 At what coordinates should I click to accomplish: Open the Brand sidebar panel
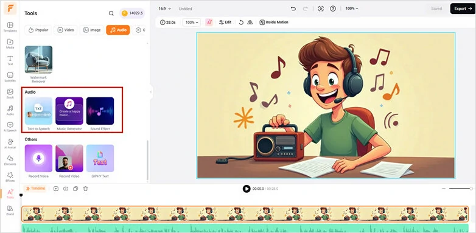pos(10,210)
